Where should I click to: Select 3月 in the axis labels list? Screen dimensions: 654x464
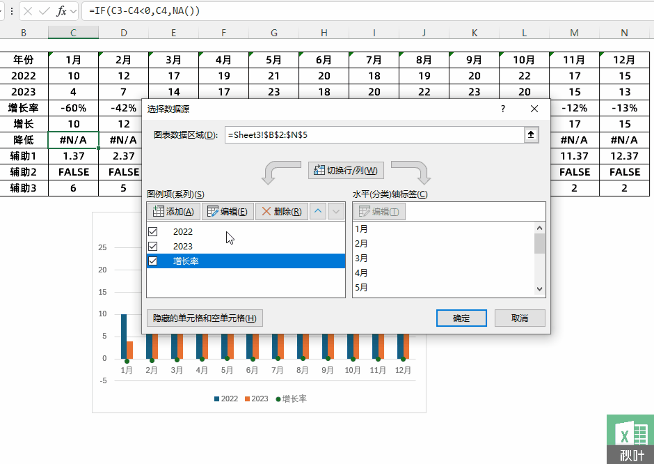coord(361,258)
